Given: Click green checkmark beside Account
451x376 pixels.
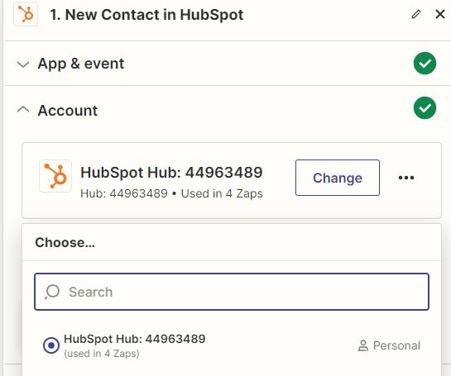Looking at the screenshot, I should (x=425, y=108).
